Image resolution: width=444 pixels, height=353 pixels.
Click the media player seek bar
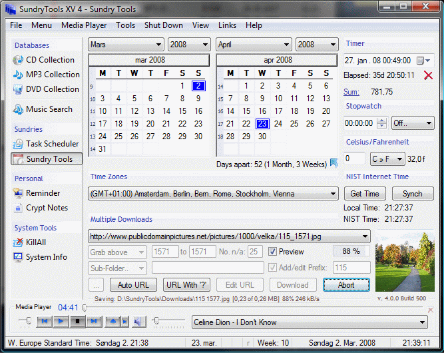pyautogui.click(x=253, y=308)
